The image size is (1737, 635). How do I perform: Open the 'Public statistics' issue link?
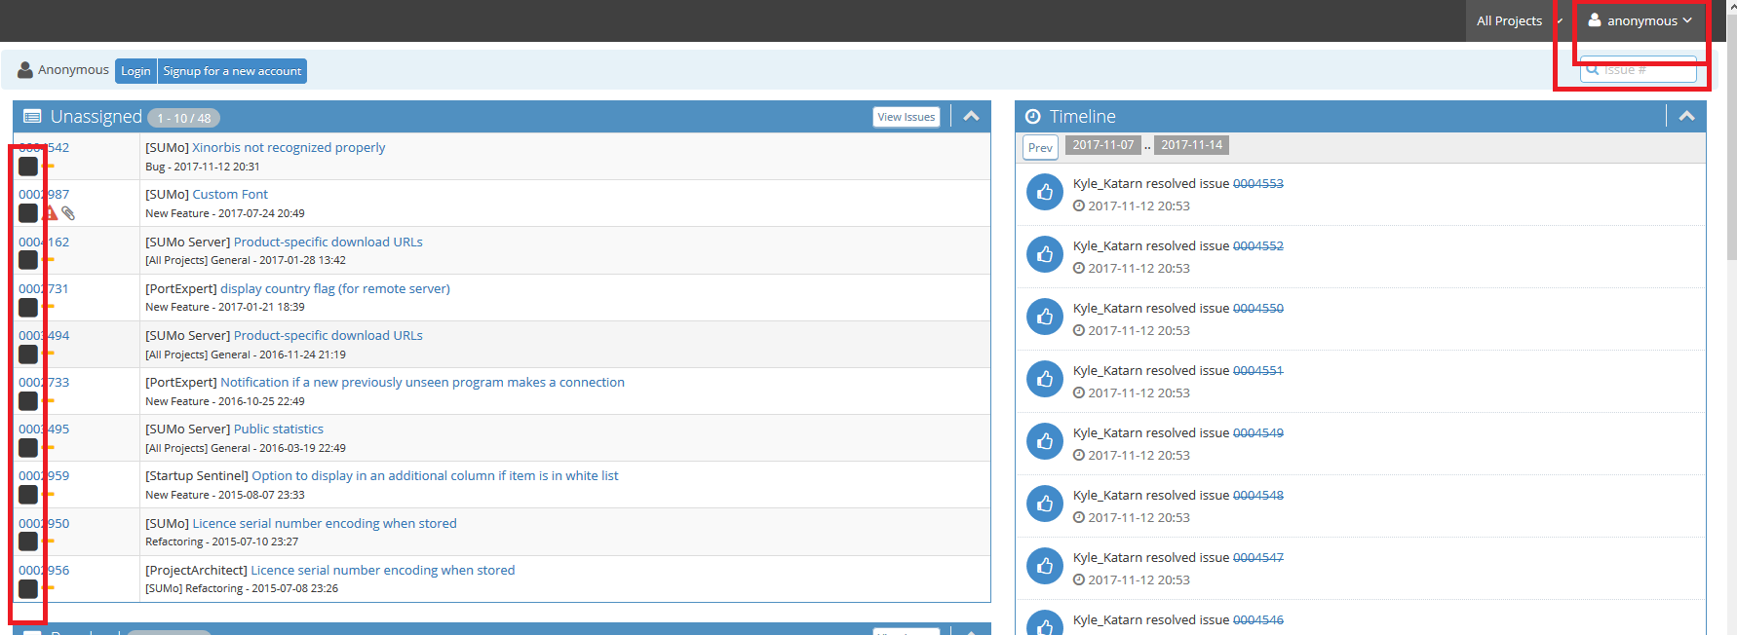point(278,429)
